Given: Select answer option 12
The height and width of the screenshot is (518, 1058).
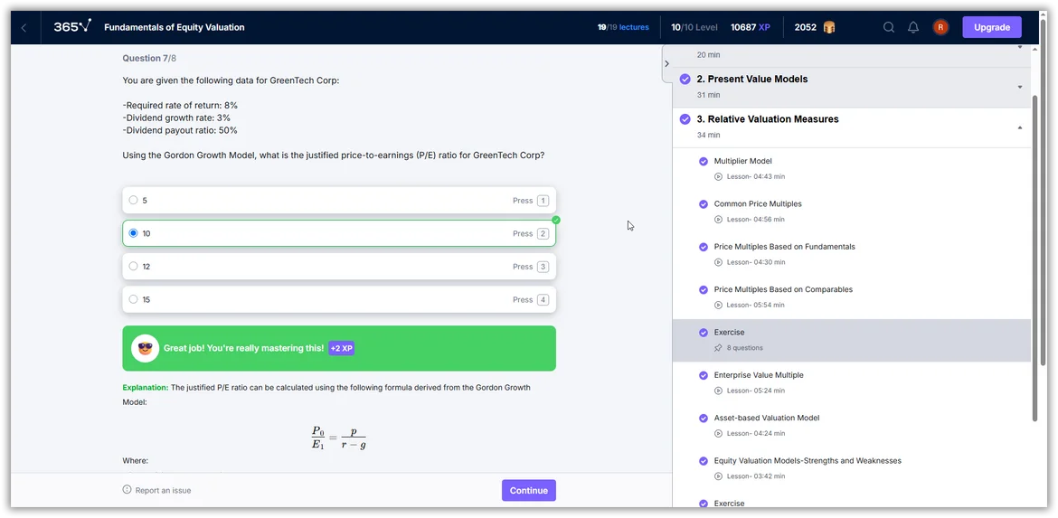Looking at the screenshot, I should 134,267.
